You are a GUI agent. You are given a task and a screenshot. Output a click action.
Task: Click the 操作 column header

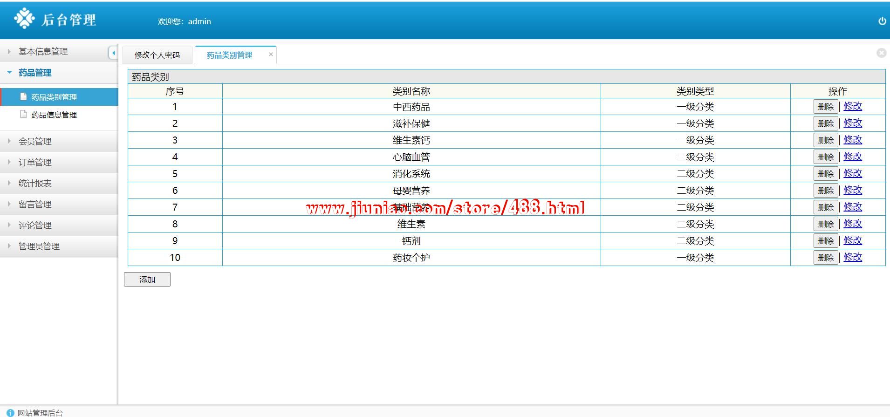(838, 91)
